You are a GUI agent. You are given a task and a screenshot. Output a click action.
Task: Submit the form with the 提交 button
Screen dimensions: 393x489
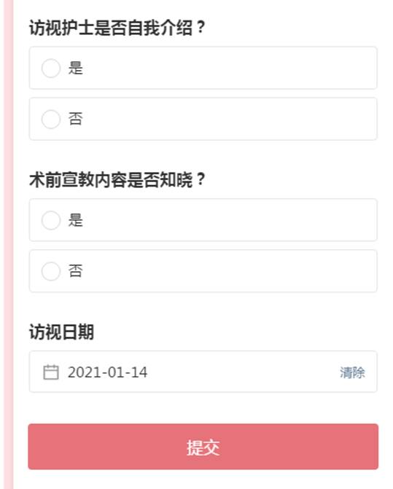pos(203,447)
